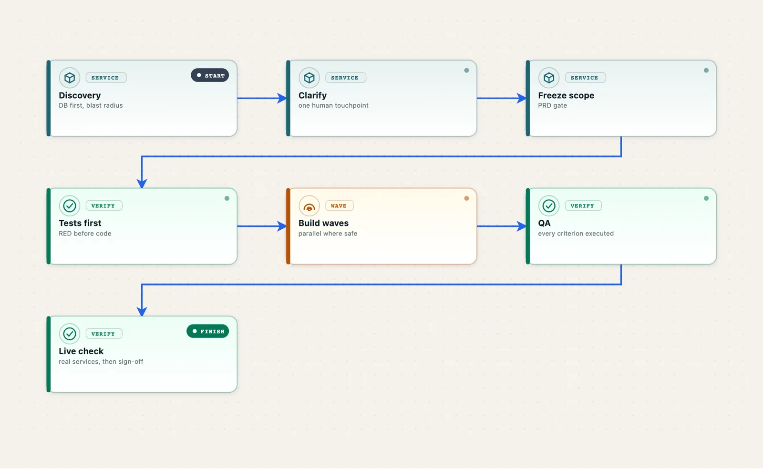This screenshot has width=763, height=469.
Task: Click the VERIFY tag on QA card
Action: tap(583, 206)
